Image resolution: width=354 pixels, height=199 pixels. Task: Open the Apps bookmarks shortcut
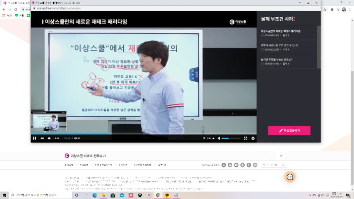(x=7, y=15)
